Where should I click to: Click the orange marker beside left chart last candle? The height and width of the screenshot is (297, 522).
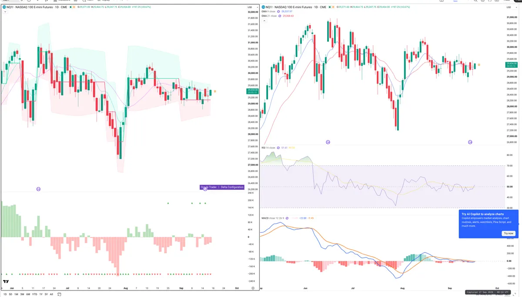[215, 91]
